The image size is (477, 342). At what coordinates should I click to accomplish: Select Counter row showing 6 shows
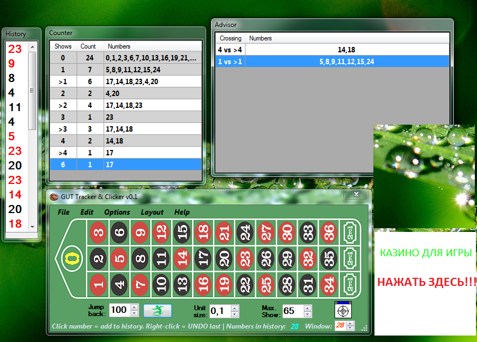point(126,165)
